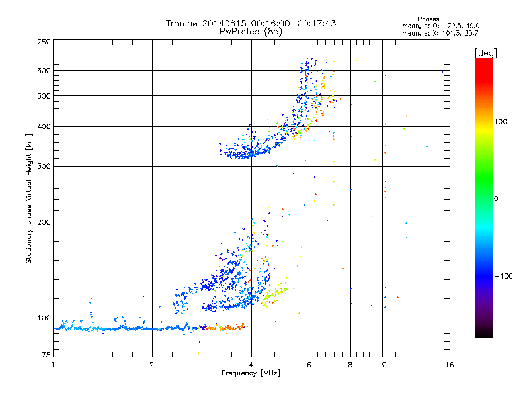
Task: Click the '4' x-axis frequency label
Action: [251, 365]
